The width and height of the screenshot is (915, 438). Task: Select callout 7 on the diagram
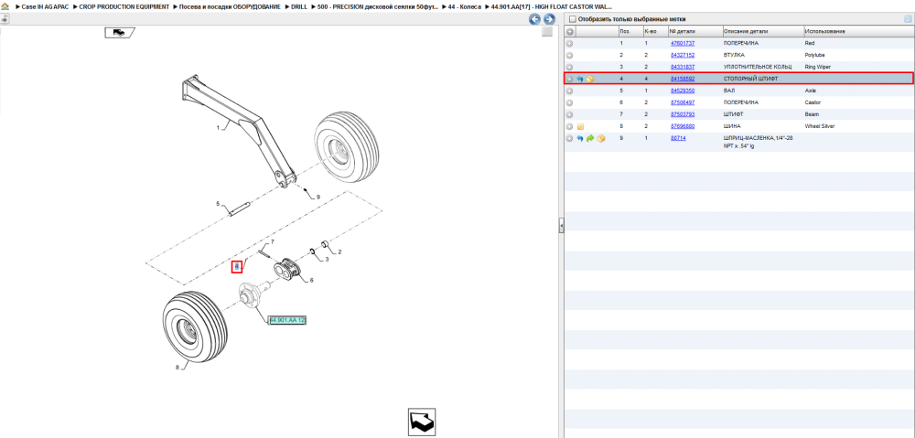[272, 241]
